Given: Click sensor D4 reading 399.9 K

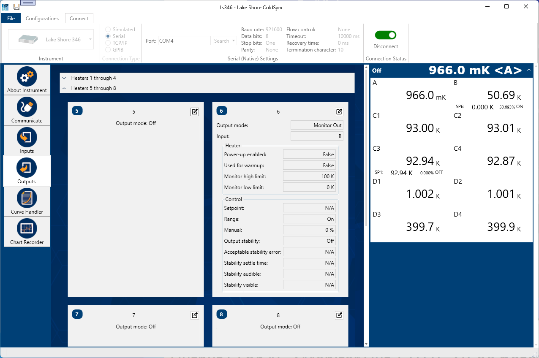Looking at the screenshot, I should click(504, 227).
